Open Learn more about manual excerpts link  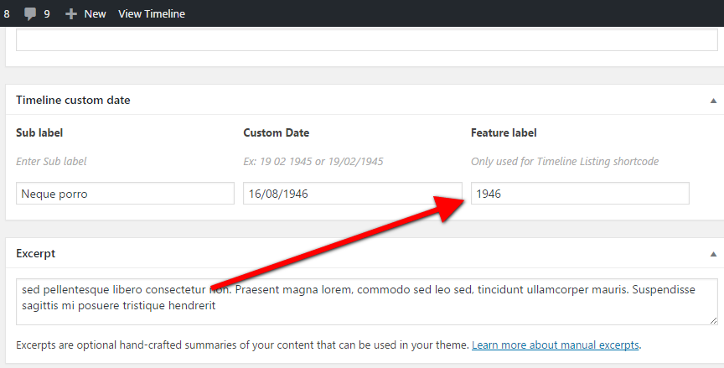pos(555,345)
